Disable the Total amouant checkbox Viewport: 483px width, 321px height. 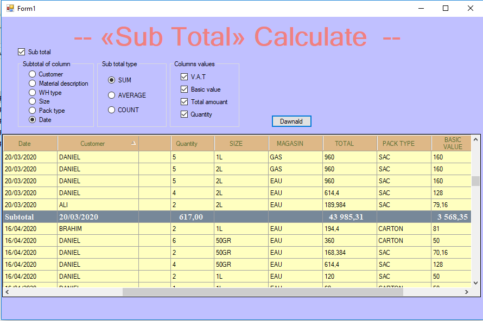184,101
